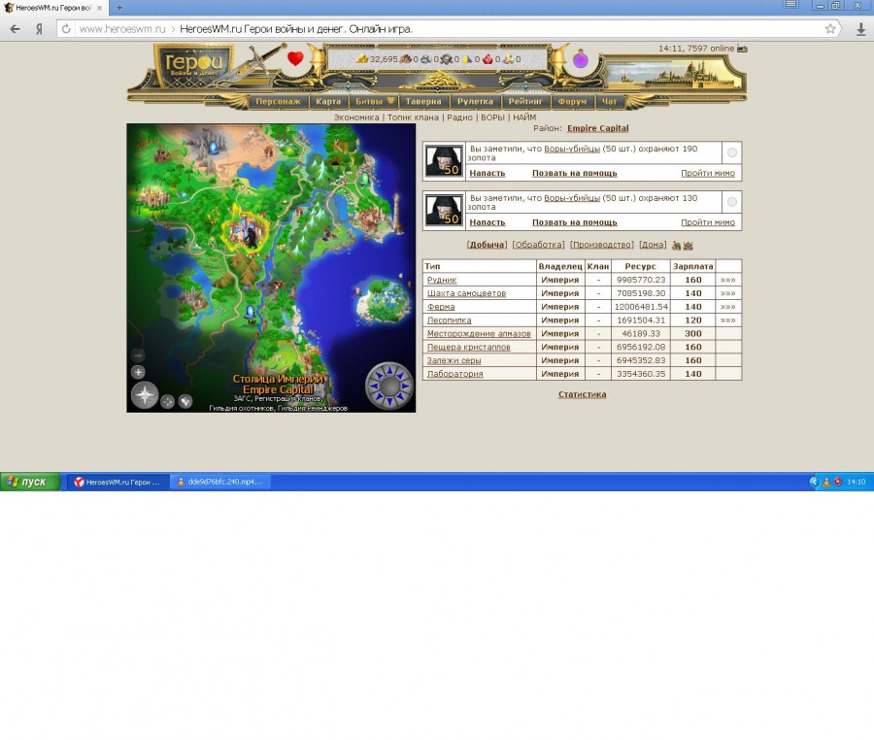Select radio button for 190 gold thieves
The height and width of the screenshot is (740, 874).
click(732, 152)
